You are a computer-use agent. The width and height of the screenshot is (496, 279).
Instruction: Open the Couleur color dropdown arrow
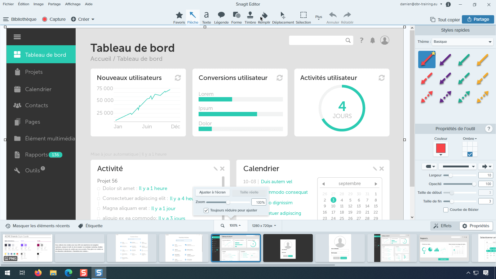pyautogui.click(x=441, y=155)
